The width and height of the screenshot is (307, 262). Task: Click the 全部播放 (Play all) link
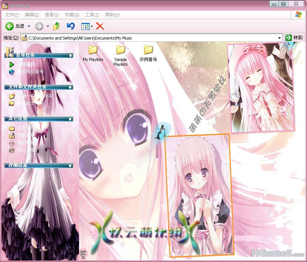pyautogui.click(x=26, y=64)
